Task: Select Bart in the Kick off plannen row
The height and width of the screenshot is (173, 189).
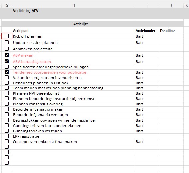Action: [x=147, y=36]
